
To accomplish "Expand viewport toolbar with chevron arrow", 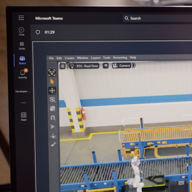I will pos(134,65).
